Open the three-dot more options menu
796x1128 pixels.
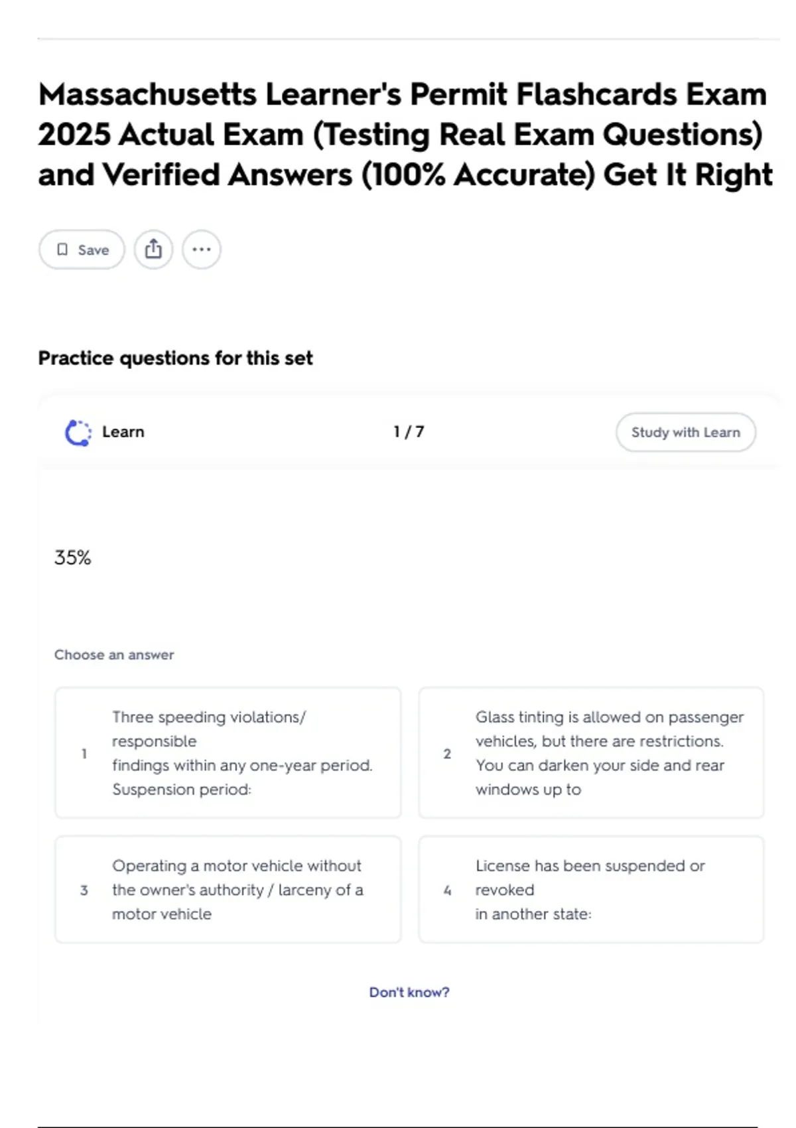pos(202,249)
